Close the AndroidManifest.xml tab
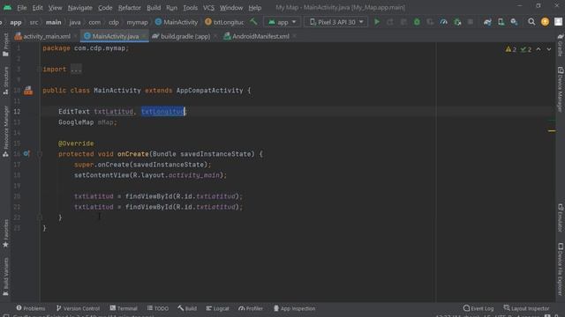The height and width of the screenshot is (317, 565). click(294, 36)
